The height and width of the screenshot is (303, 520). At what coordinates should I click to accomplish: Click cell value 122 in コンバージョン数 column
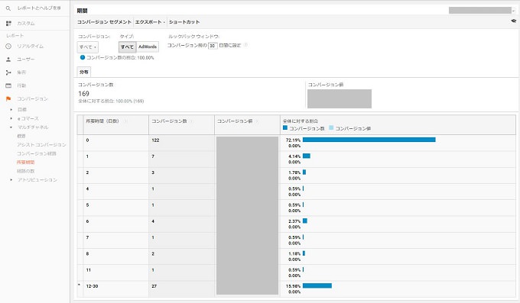click(155, 140)
